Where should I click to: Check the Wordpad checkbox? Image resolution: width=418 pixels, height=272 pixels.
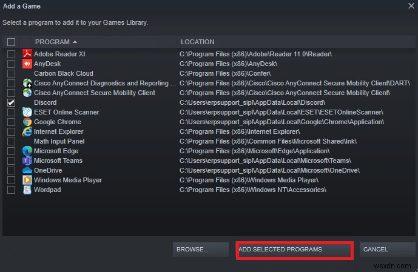(11, 190)
